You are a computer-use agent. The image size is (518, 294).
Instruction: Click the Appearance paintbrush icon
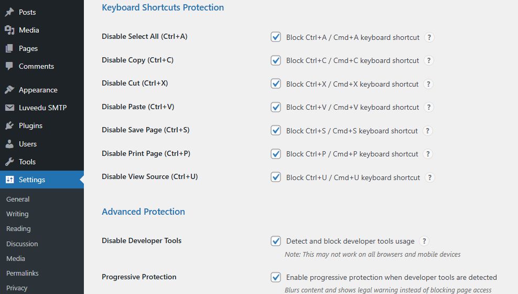(9, 90)
